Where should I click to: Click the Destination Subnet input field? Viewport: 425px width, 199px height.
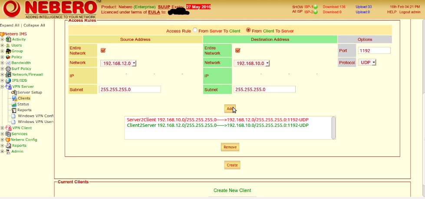point(264,90)
